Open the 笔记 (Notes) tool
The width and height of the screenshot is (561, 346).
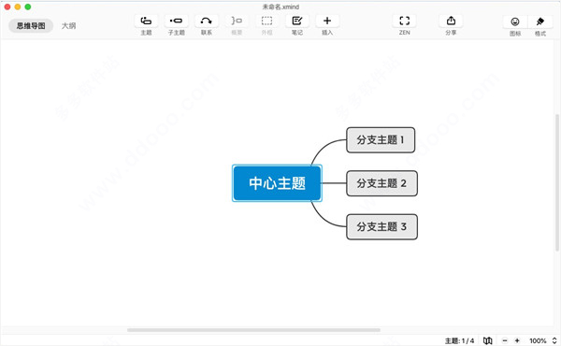coord(297,22)
